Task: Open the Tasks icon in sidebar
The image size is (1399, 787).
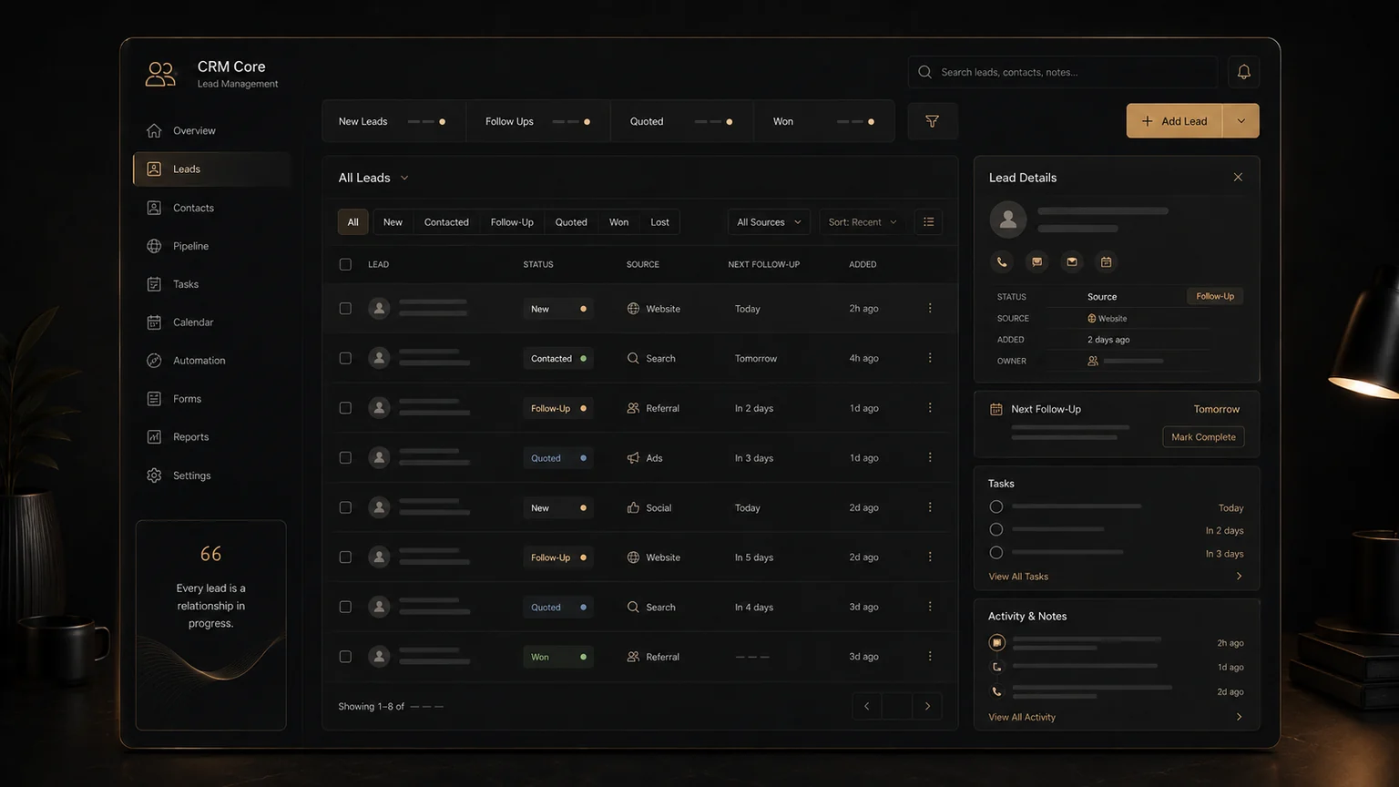Action: [x=154, y=284]
